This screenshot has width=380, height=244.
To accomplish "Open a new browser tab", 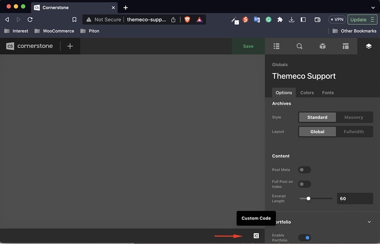I will click(126, 8).
